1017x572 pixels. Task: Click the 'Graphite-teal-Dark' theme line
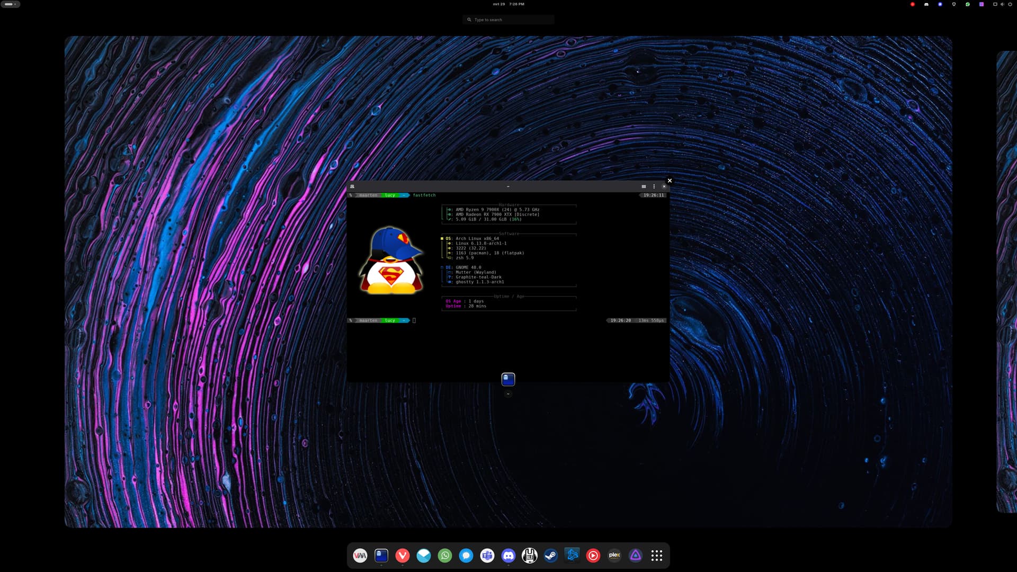click(x=478, y=277)
